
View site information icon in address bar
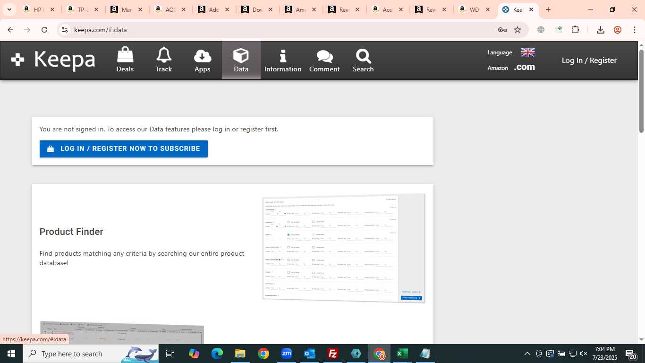coord(65,30)
